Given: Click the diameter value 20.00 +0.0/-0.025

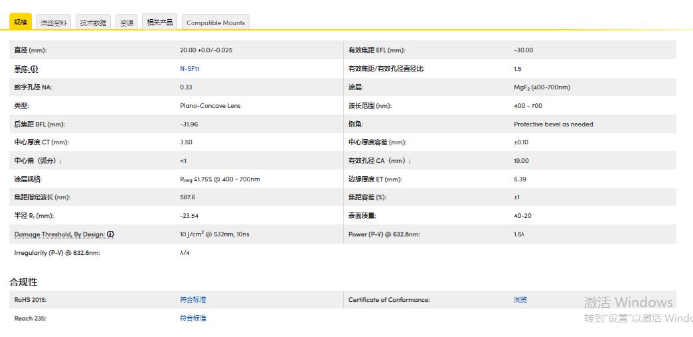Looking at the screenshot, I should 206,50.
